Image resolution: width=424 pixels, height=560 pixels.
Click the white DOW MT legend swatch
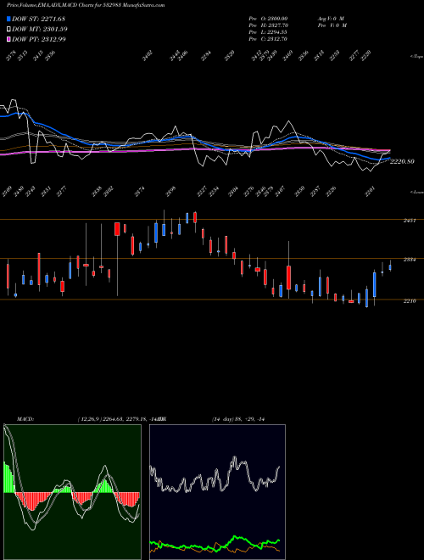point(8,29)
